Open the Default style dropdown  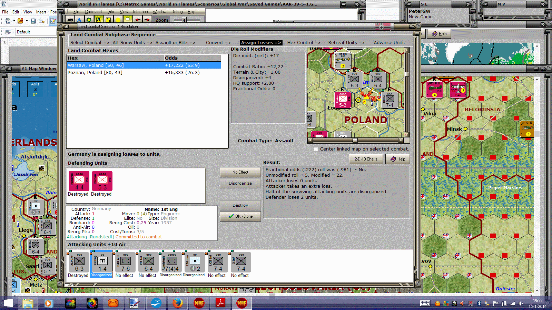pos(36,32)
